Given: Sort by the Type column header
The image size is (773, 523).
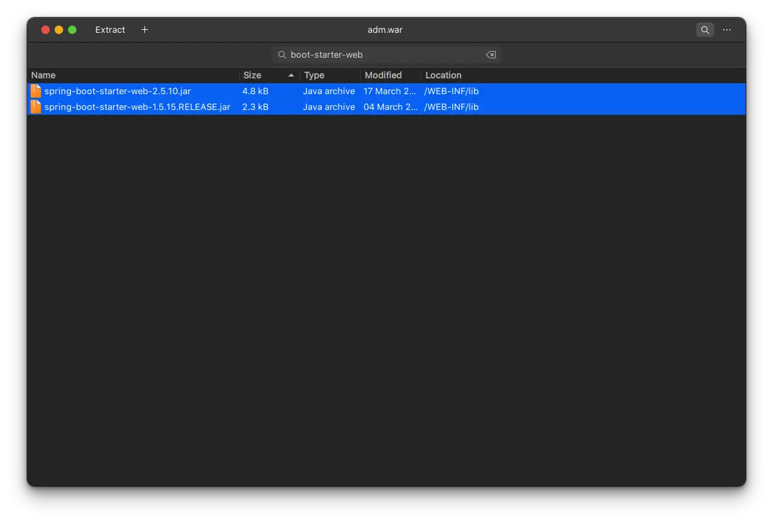Looking at the screenshot, I should 330,75.
